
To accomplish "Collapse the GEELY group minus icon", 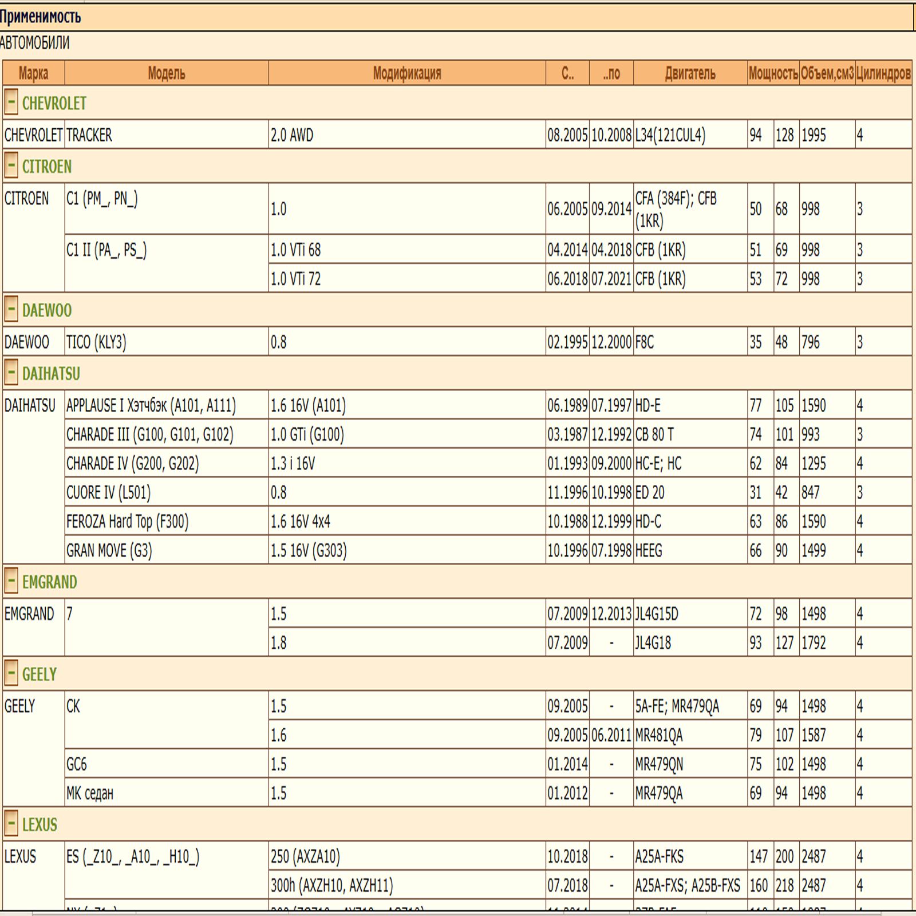I will 11,674.
